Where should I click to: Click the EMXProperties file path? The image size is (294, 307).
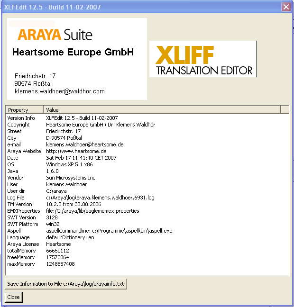92,211
